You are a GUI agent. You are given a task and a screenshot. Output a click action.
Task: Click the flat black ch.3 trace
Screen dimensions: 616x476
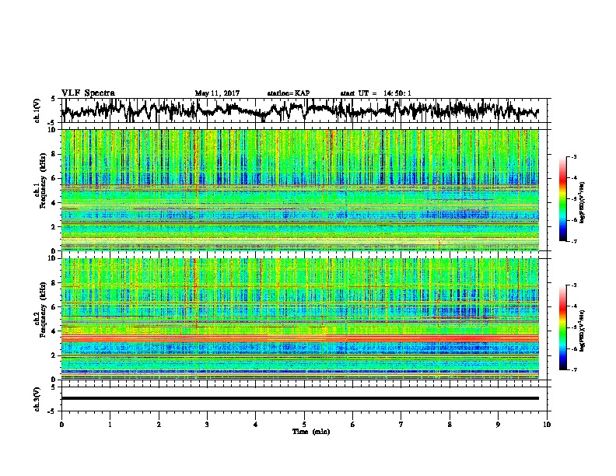(x=299, y=398)
